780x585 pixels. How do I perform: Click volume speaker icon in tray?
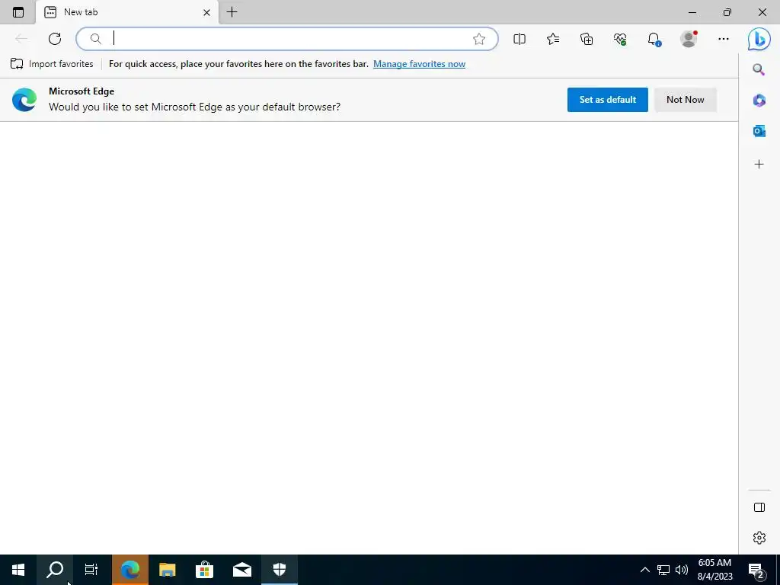pos(682,570)
